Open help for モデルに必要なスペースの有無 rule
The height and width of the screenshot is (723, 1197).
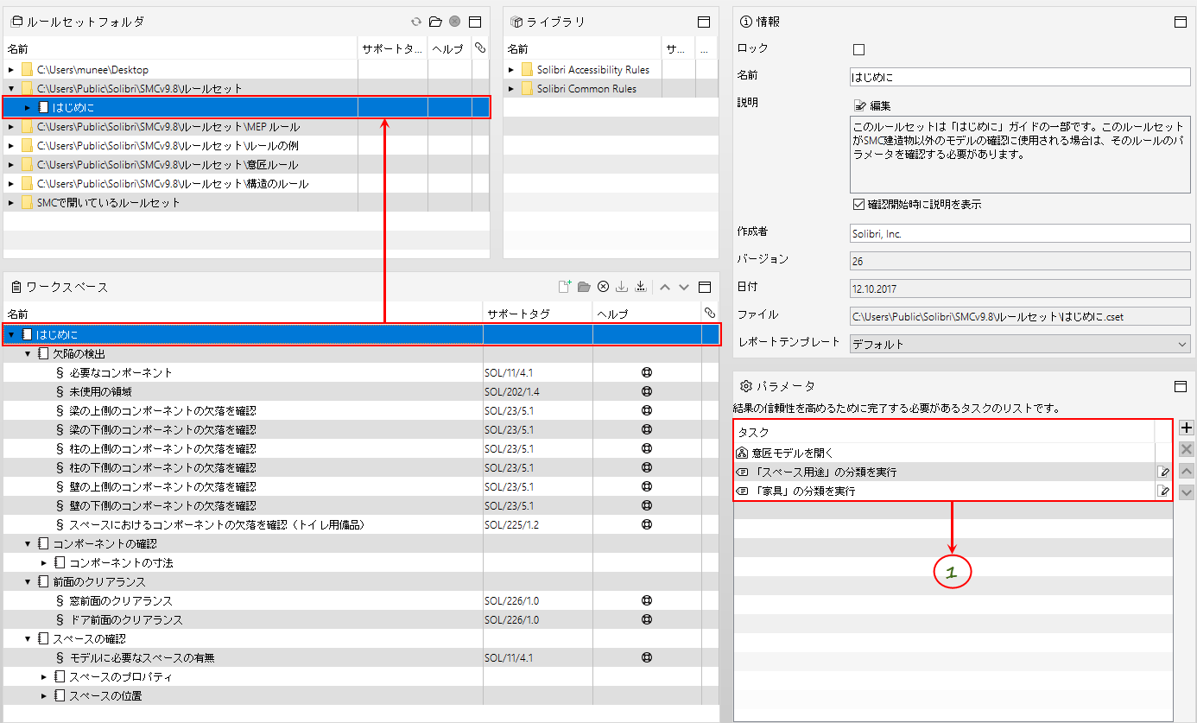(646, 657)
